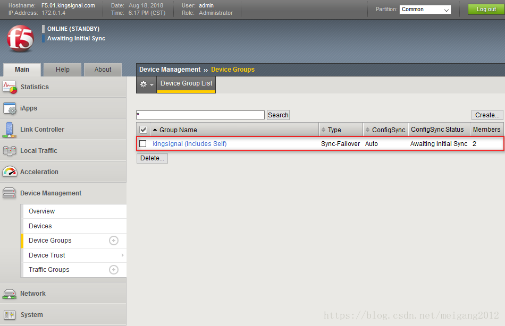Sort by Group Name arrow
The image size is (505, 326).
coord(155,130)
